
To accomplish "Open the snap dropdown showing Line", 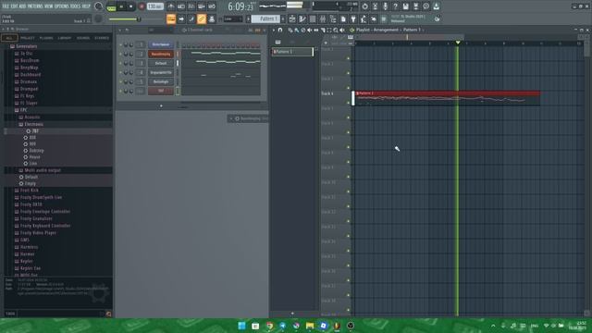I will tap(232, 18).
